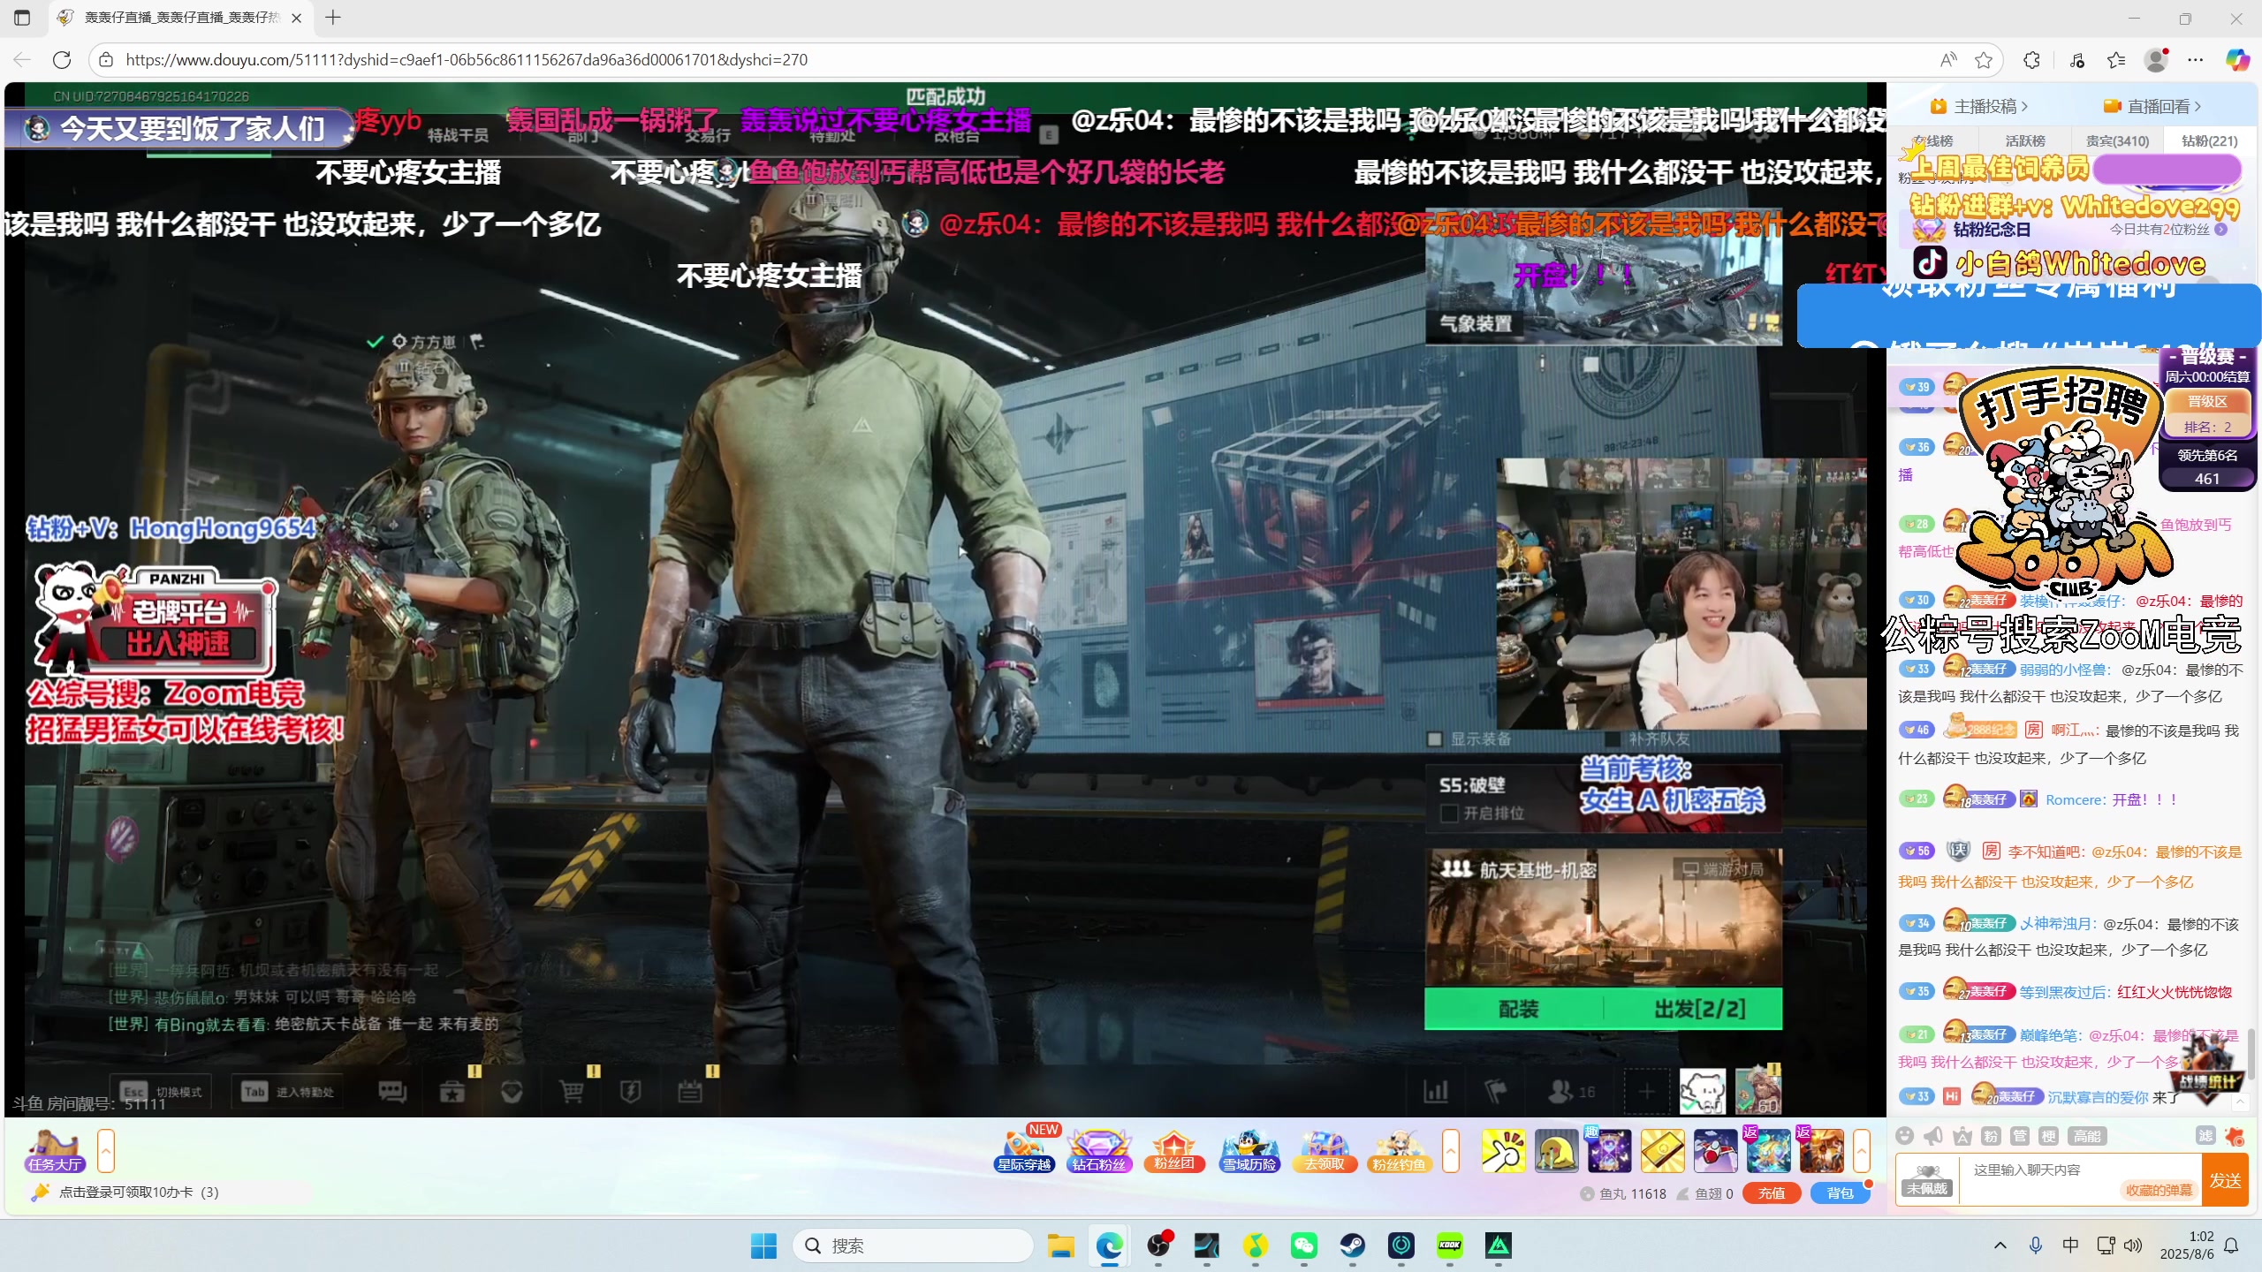Screen dimensions: 2262x1272
Task: Click the 管 manager chat icon
Action: click(x=2020, y=1136)
